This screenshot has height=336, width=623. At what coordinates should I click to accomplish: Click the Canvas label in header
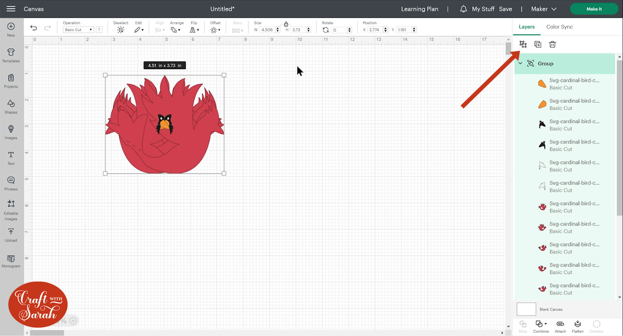tap(34, 9)
